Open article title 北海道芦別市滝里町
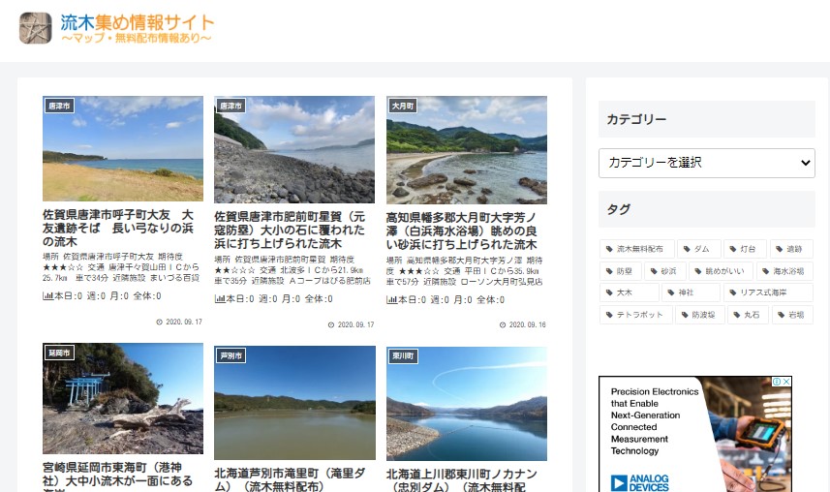Screen dimensions: 830x492 291,479
